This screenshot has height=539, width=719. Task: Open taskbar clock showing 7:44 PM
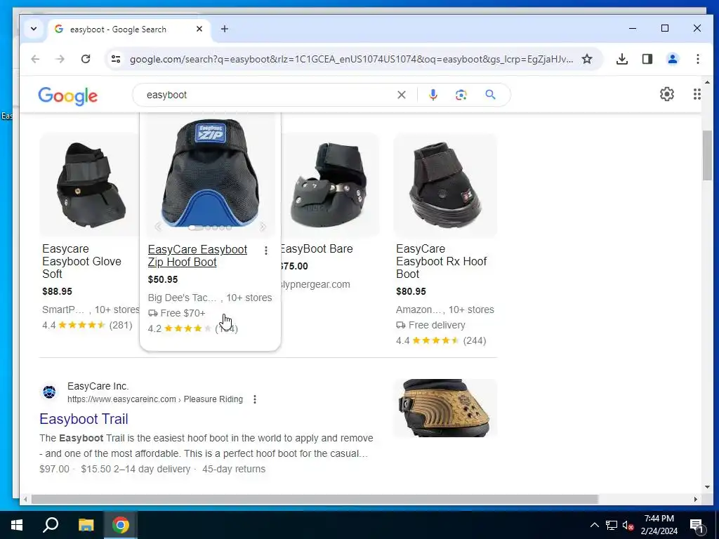[x=659, y=525]
